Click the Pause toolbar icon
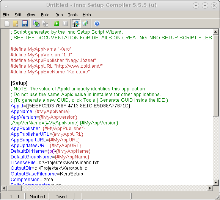220x200 pixels. pos(65,23)
